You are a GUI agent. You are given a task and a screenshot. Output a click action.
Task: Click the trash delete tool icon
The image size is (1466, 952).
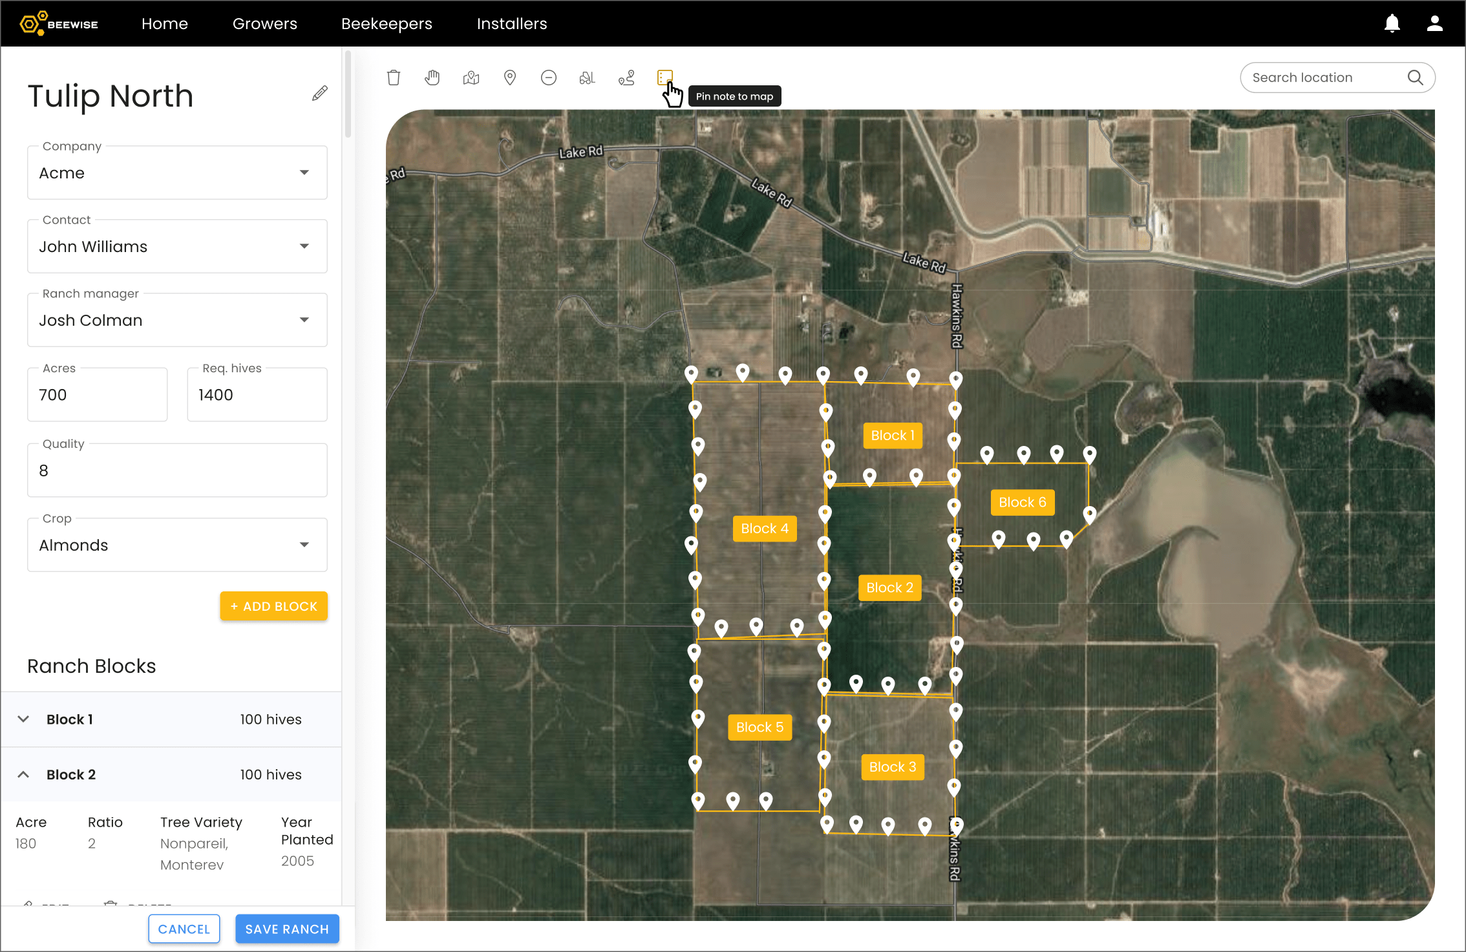point(394,78)
